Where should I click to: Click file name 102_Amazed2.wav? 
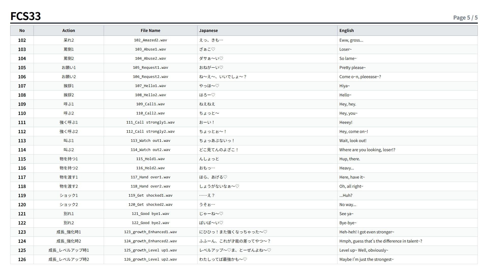point(150,40)
